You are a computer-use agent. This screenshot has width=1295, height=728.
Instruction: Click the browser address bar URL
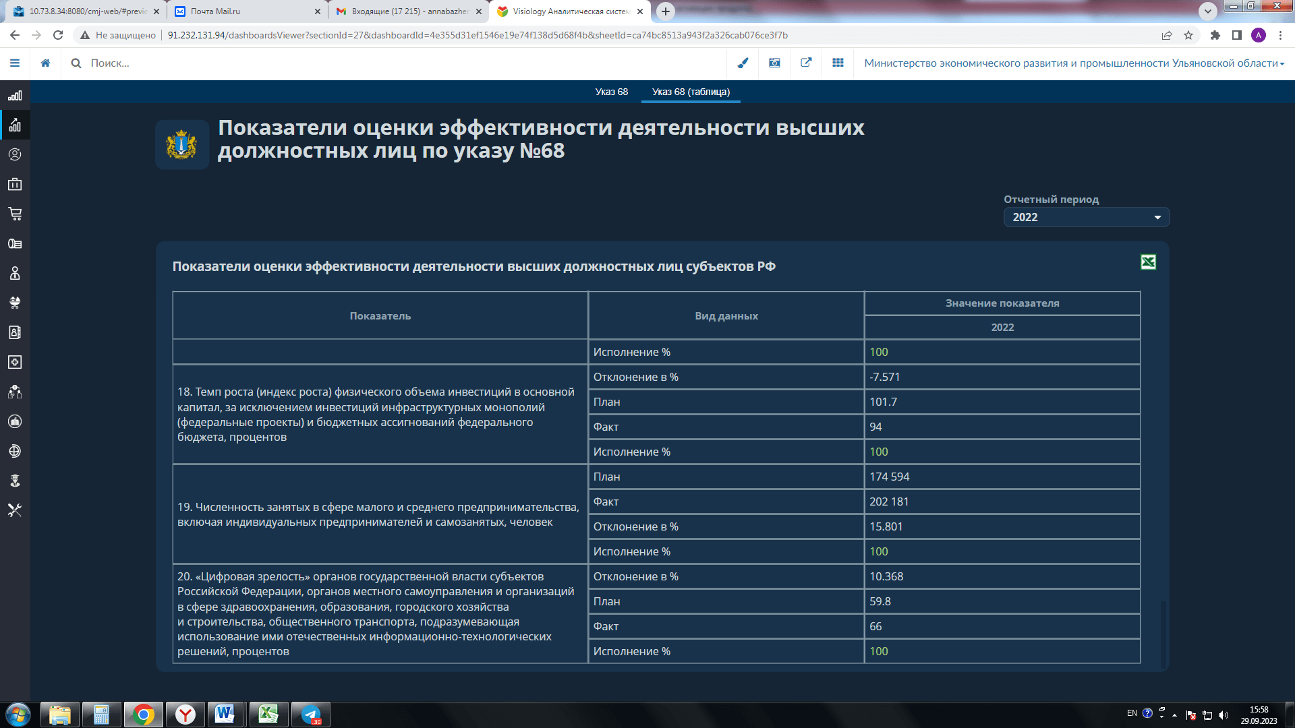(x=478, y=35)
